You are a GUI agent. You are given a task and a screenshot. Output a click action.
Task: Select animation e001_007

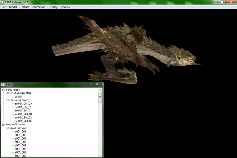point(20,149)
